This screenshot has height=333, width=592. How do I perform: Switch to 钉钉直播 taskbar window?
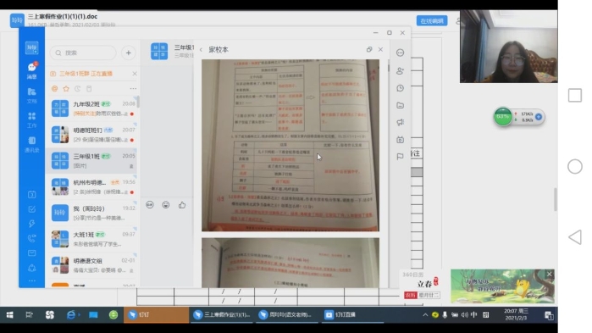[x=340, y=314]
